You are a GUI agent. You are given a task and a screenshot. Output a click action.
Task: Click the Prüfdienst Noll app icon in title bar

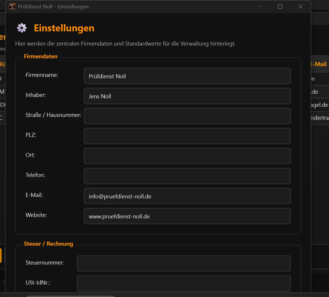click(x=12, y=6)
